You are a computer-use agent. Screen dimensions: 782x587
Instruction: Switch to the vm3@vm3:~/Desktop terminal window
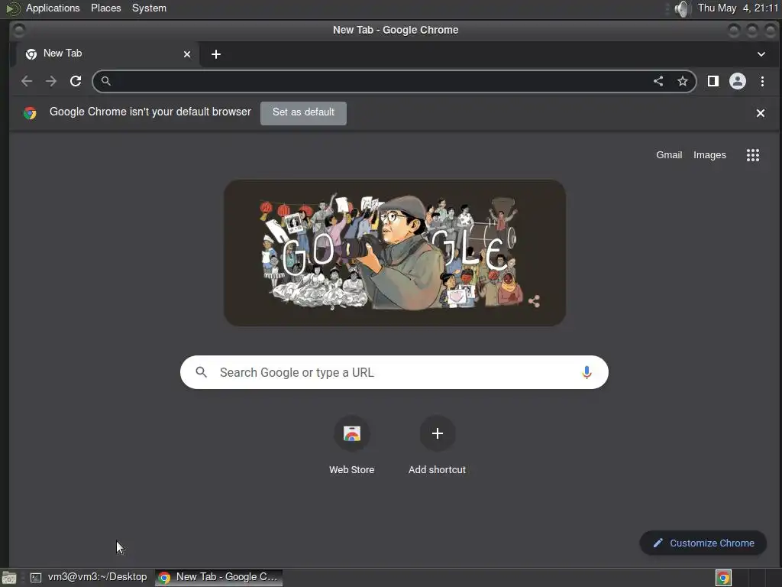pos(89,577)
